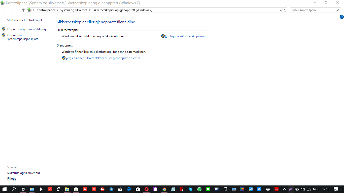Click Konfigurer sikkerhetskopiering link

click(185, 36)
